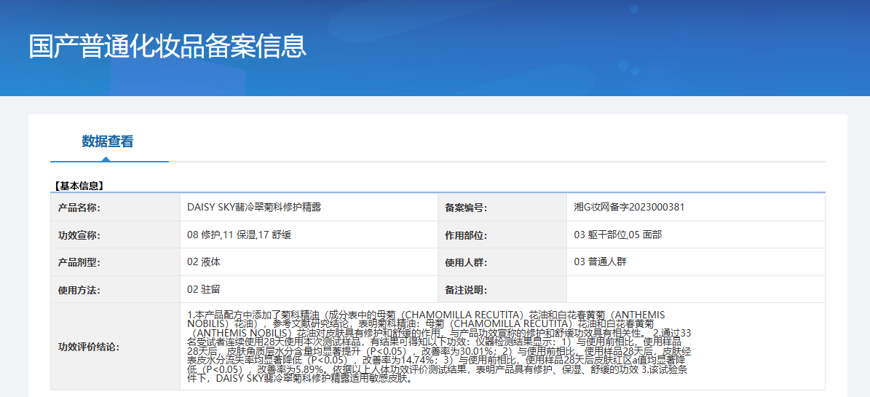Click the 使用方法 label cell
Image resolution: width=870 pixels, height=397 pixels.
click(x=79, y=290)
